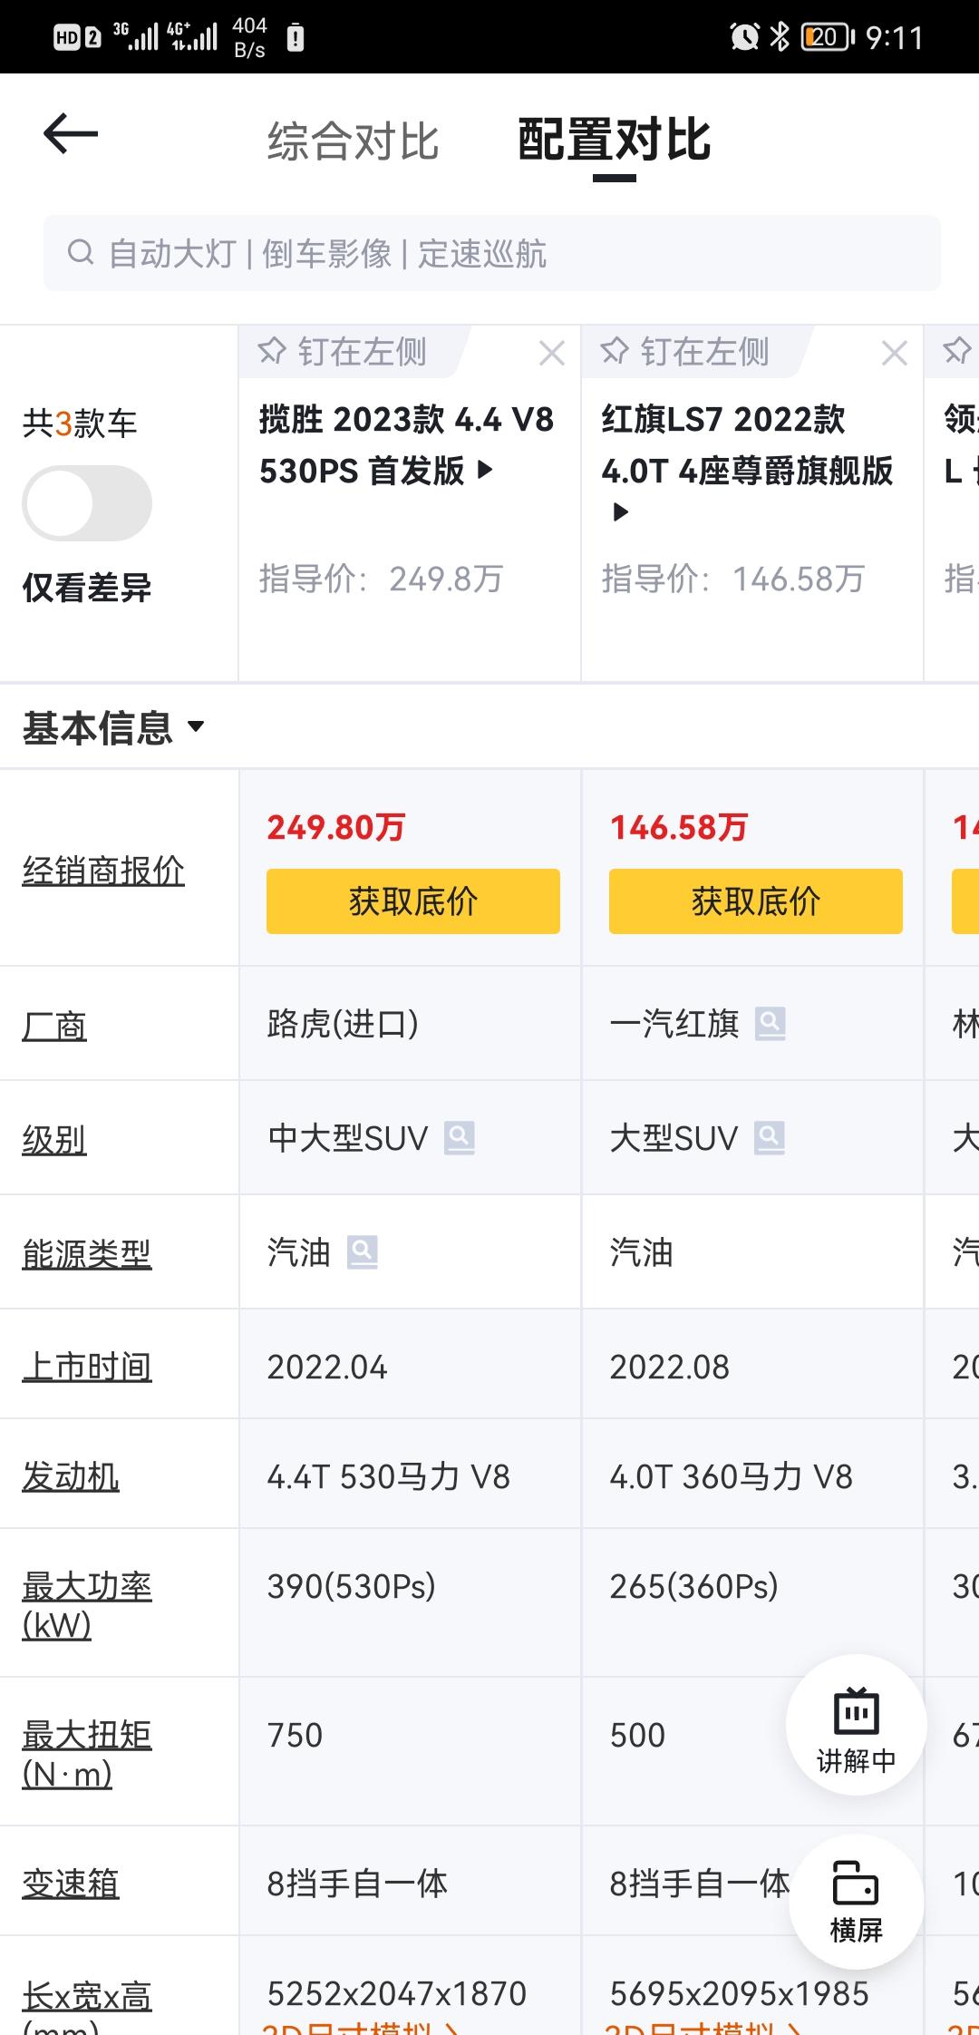This screenshot has height=2035, width=979.
Task: Go back with the arrow icon
Action: (71, 133)
